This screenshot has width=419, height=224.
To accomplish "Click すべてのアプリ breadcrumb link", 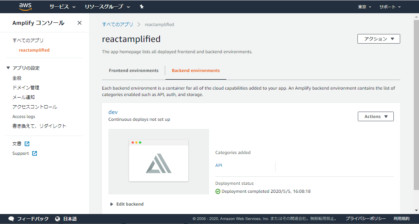I will [x=118, y=24].
